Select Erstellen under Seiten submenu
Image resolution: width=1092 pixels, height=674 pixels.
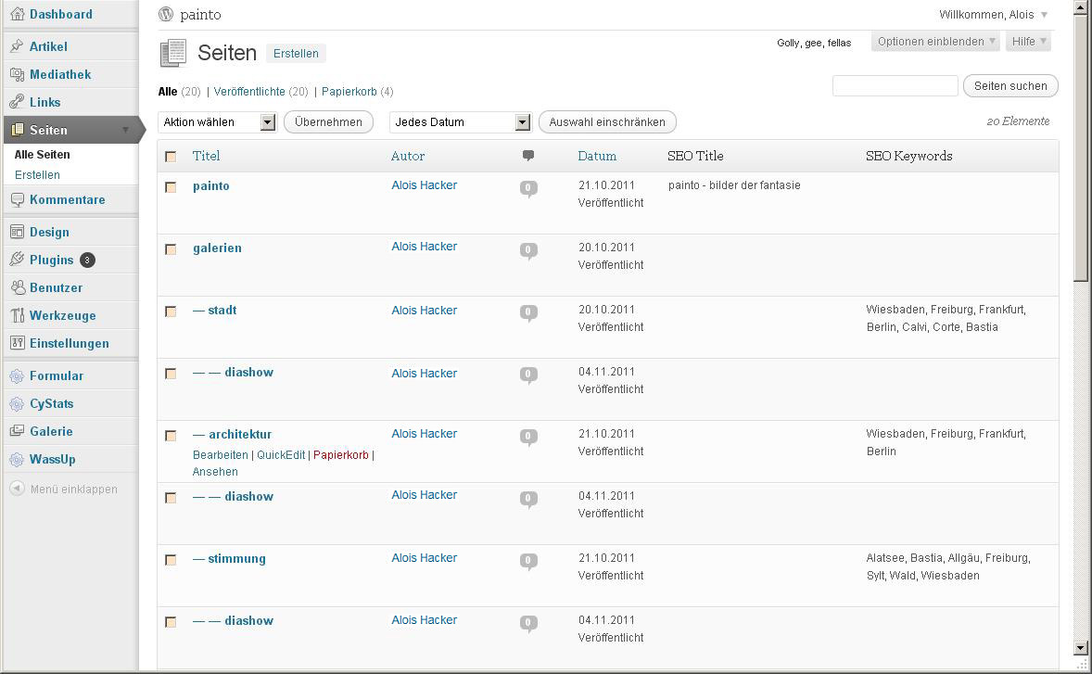point(38,175)
